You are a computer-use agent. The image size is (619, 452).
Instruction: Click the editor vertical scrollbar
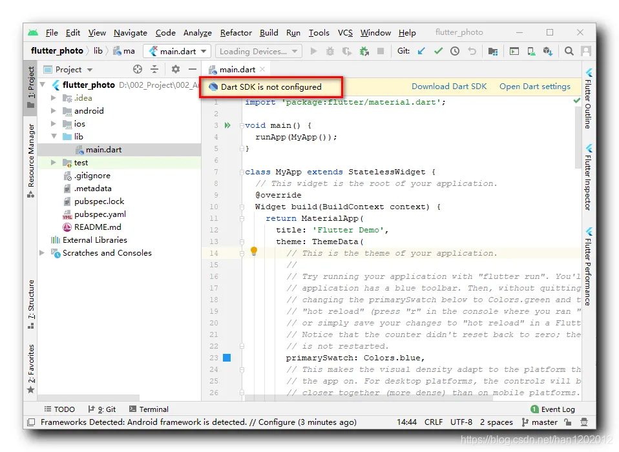578,136
